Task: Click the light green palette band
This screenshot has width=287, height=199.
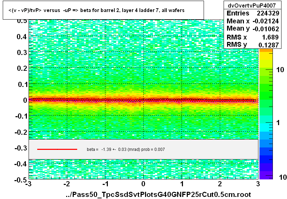Action: 266,72
